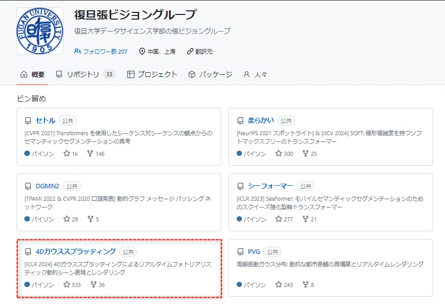
Task: Click the セトル card description about CVPR 2021
Action: pyautogui.click(x=118, y=137)
